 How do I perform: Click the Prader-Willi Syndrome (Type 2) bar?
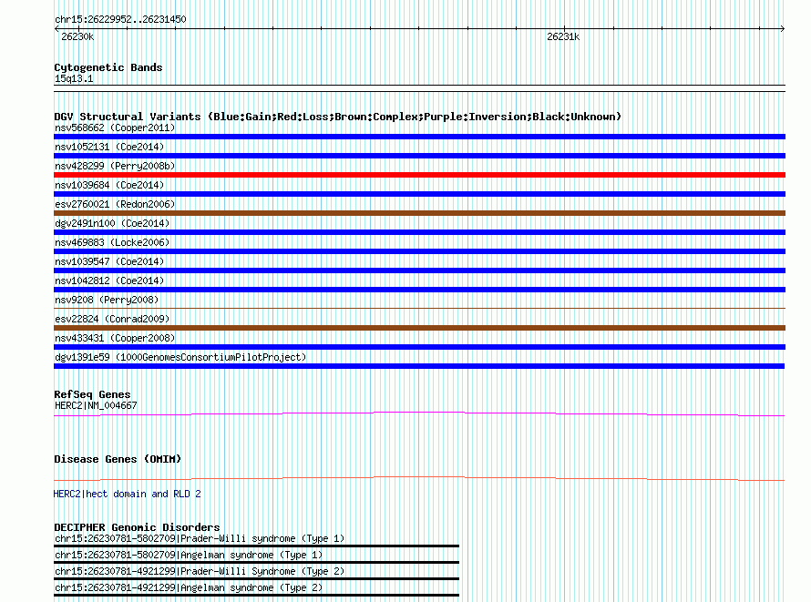(x=257, y=578)
